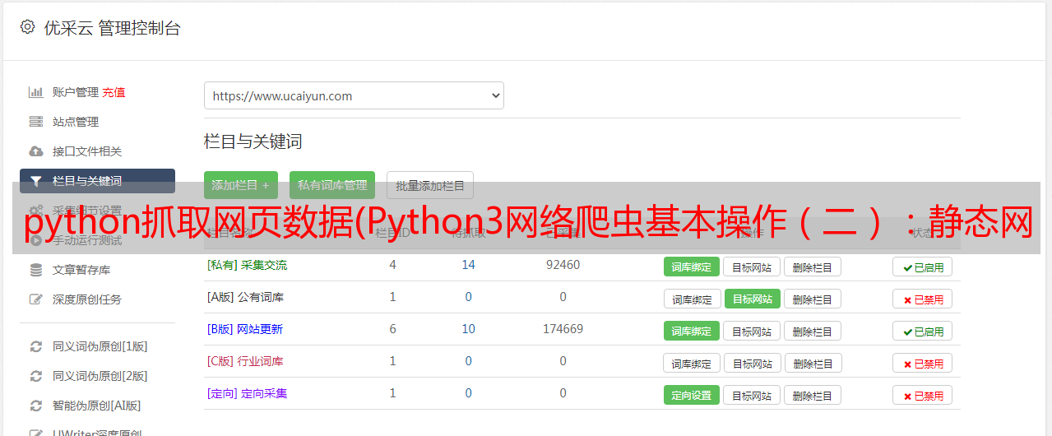This screenshot has height=436, width=1052.
Task: Click 词库绑定 in the 公有词库 row
Action: 693,299
